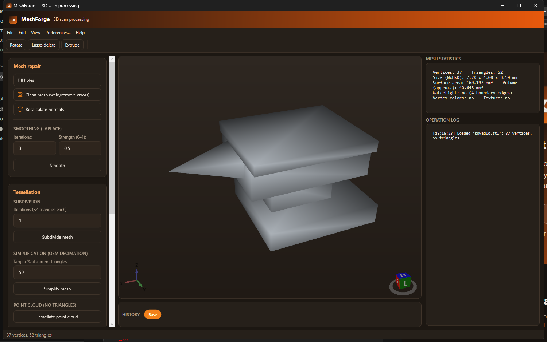Click the SUBDIVISION label
This screenshot has height=342, width=547.
click(x=27, y=202)
